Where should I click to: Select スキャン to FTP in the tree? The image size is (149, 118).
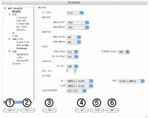click(x=22, y=61)
